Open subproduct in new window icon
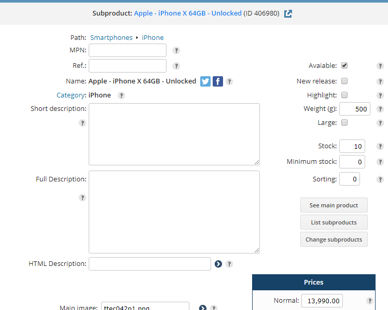Image resolution: width=388 pixels, height=310 pixels. (288, 13)
